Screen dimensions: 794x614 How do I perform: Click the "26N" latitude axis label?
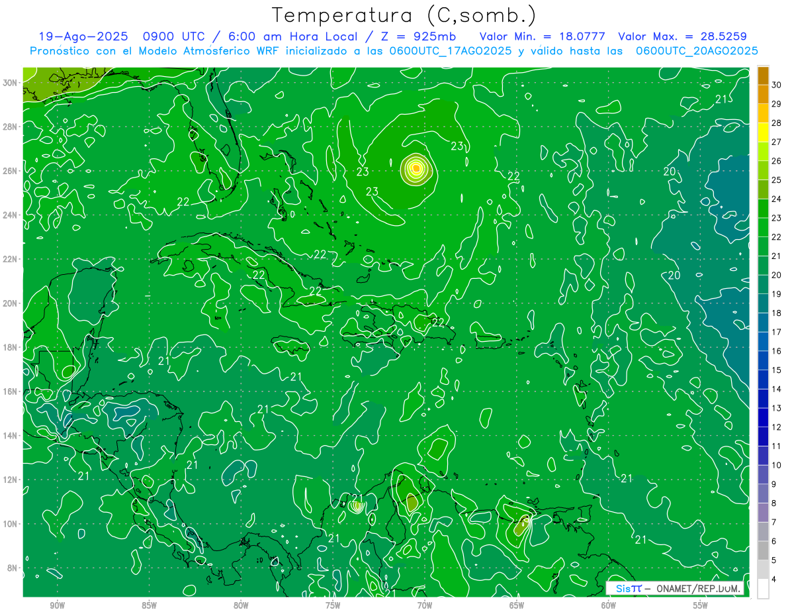pos(10,171)
